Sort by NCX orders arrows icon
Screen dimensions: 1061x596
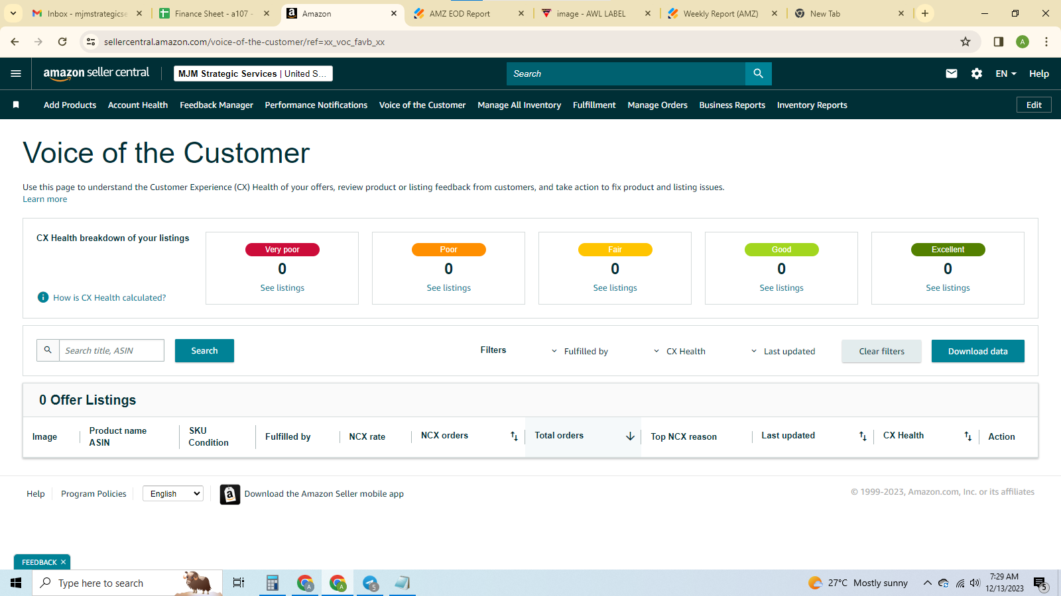coord(514,436)
